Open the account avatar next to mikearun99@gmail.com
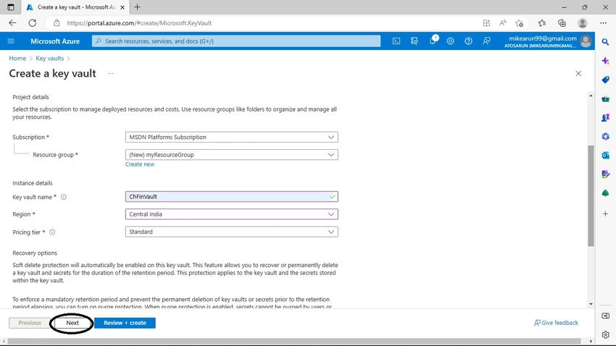The image size is (616, 346). 586,41
